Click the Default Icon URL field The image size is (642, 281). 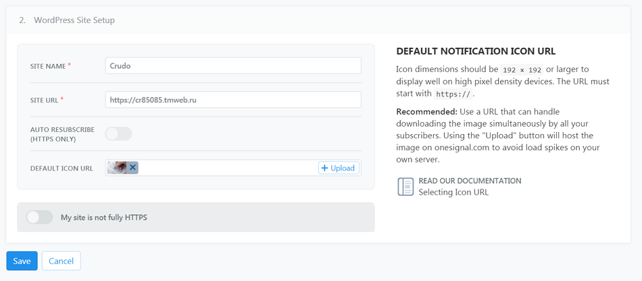pos(233,168)
